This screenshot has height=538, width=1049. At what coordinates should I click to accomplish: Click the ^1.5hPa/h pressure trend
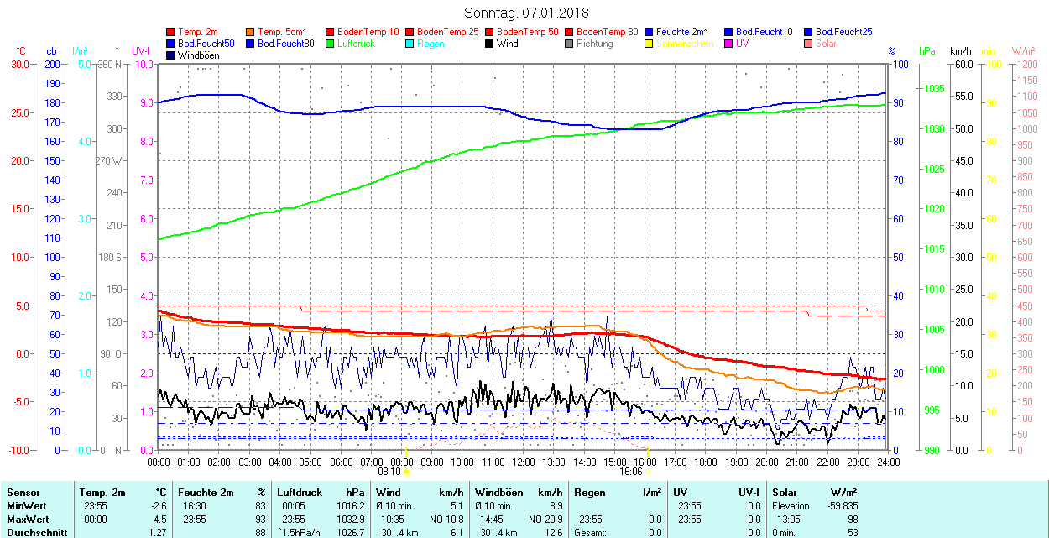[x=300, y=533]
